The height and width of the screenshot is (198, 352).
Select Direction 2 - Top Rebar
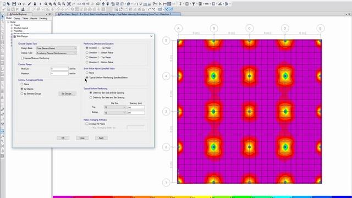[x=87, y=57]
